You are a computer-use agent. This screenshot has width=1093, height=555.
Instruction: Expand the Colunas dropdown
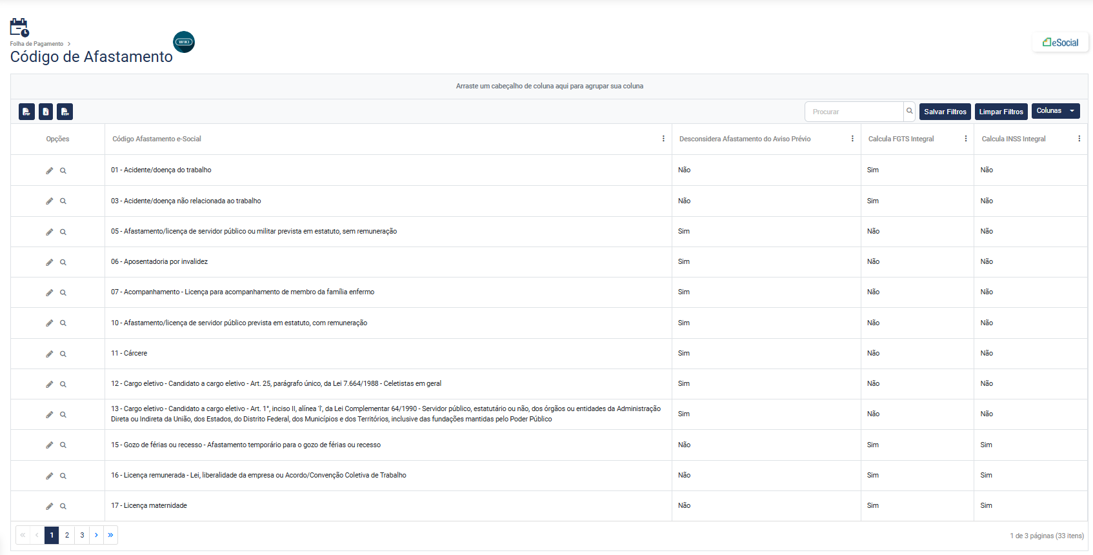pyautogui.click(x=1055, y=111)
